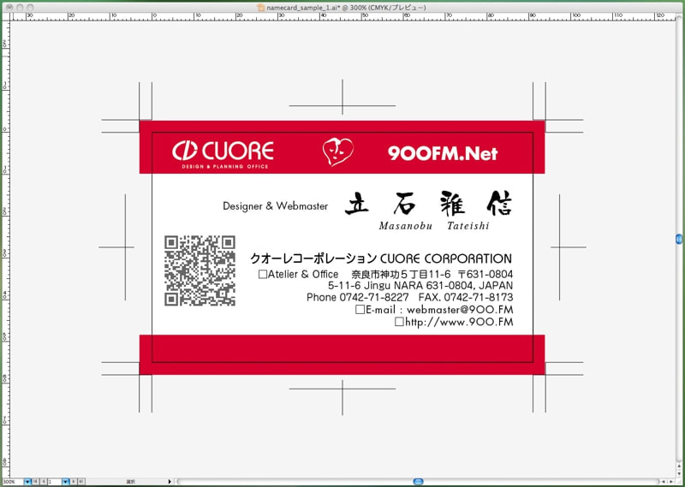
Task: Open the status bar popup arrow
Action: pyautogui.click(x=170, y=481)
